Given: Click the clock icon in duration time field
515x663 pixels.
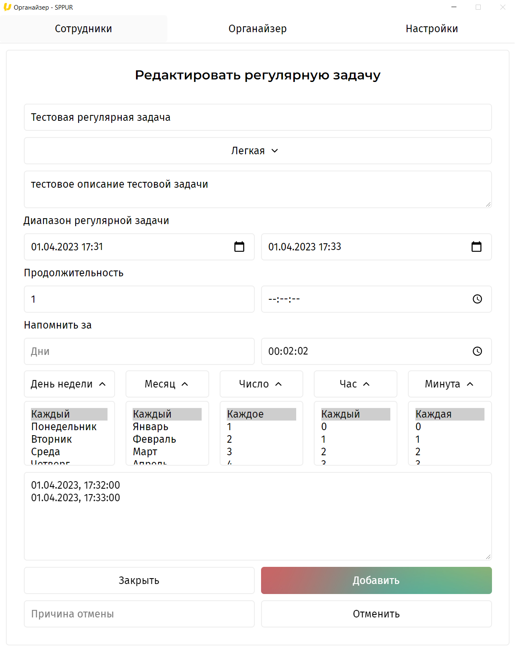Looking at the screenshot, I should pos(477,299).
